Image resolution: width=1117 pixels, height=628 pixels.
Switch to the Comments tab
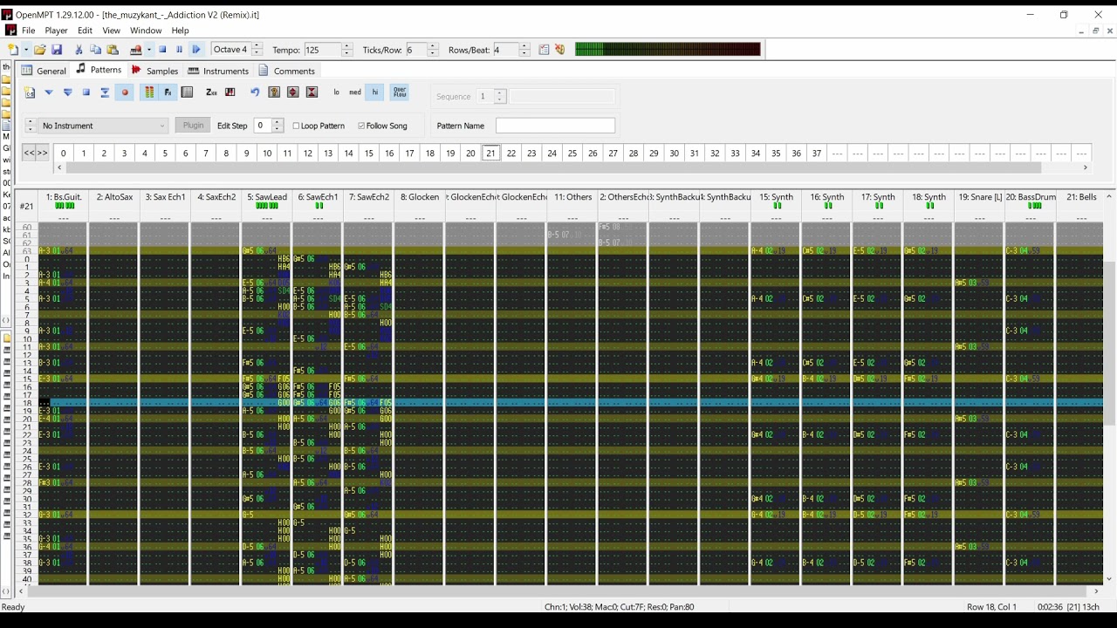[x=287, y=71]
